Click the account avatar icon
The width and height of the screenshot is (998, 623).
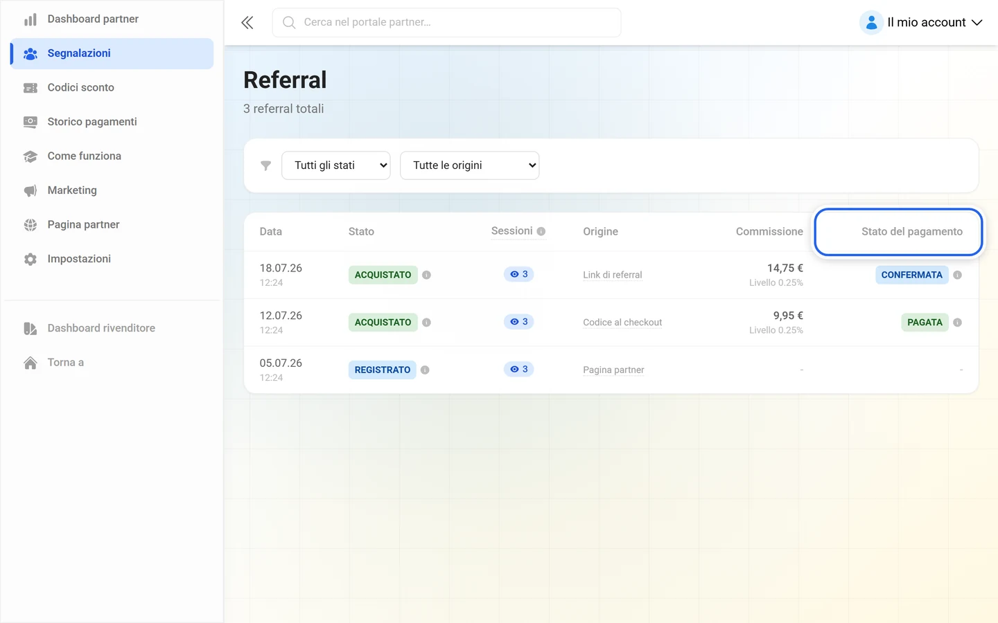point(871,22)
